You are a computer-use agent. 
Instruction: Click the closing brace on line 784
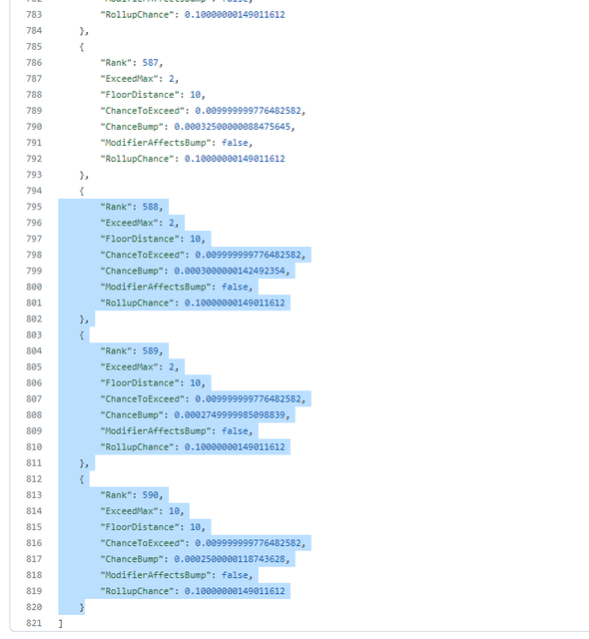pos(84,31)
